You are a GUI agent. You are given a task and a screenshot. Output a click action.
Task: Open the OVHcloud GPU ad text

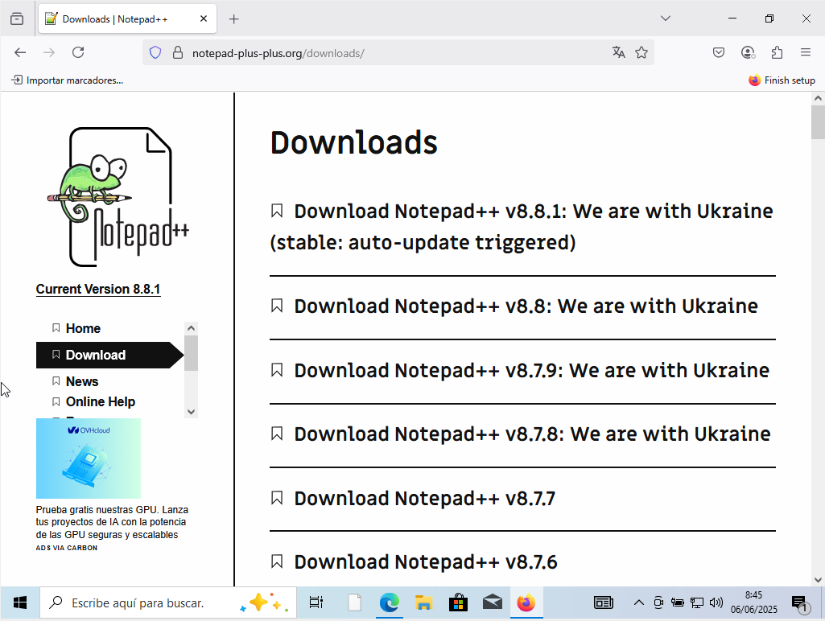pos(112,522)
